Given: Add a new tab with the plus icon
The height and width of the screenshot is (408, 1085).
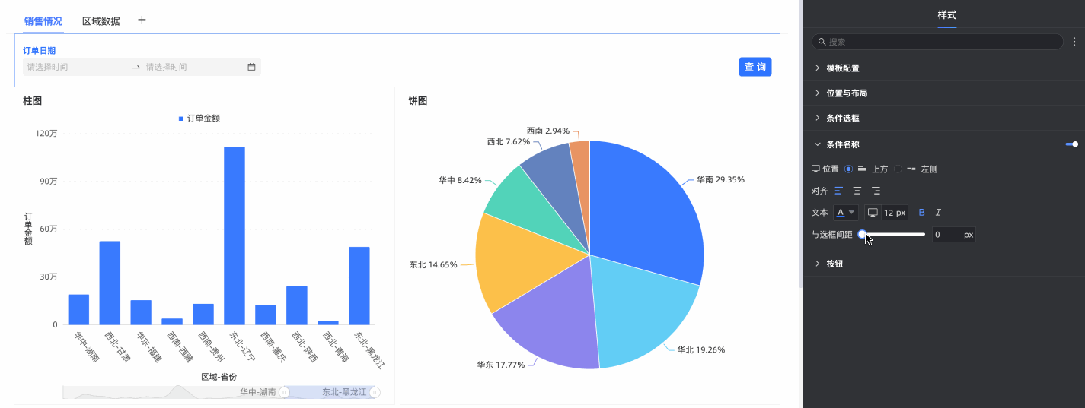Looking at the screenshot, I should [x=142, y=21].
